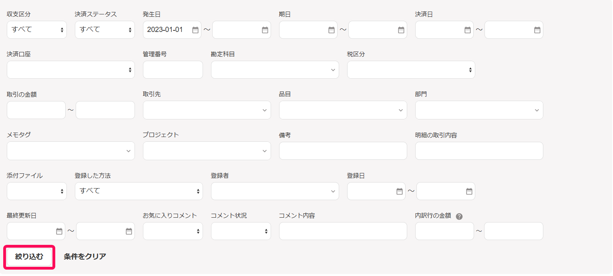Open calendar for 発生日 start date
This screenshot has width=613, height=276.
(x=195, y=30)
